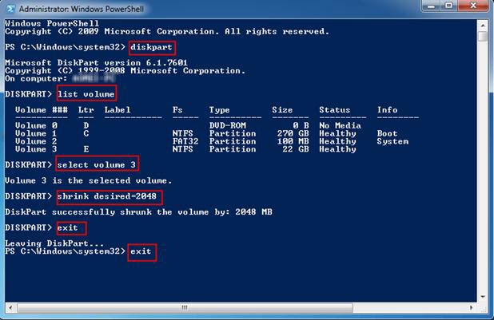Click the exit command after DISKPART prompt
Viewport: 494px width, 320px height.
coord(68,227)
